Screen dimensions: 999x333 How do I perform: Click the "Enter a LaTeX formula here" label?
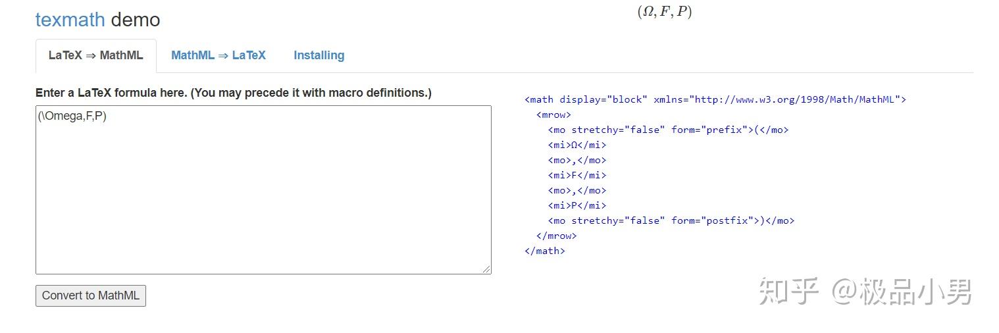click(x=234, y=93)
